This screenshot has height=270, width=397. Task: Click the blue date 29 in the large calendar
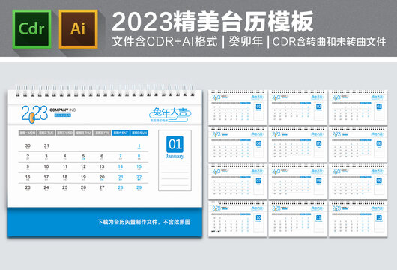point(139,187)
